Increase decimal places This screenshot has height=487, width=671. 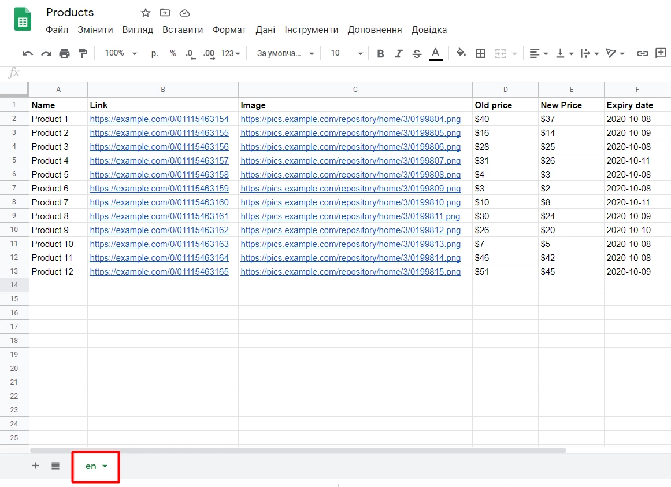coord(209,54)
